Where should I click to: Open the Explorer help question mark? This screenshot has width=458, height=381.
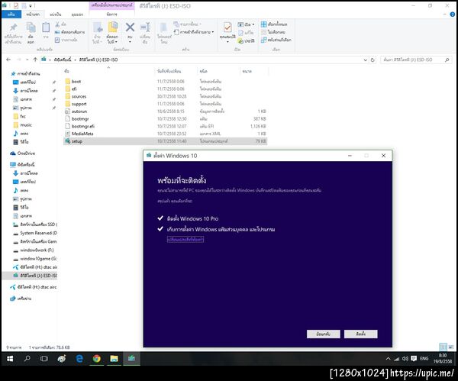pyautogui.click(x=453, y=15)
